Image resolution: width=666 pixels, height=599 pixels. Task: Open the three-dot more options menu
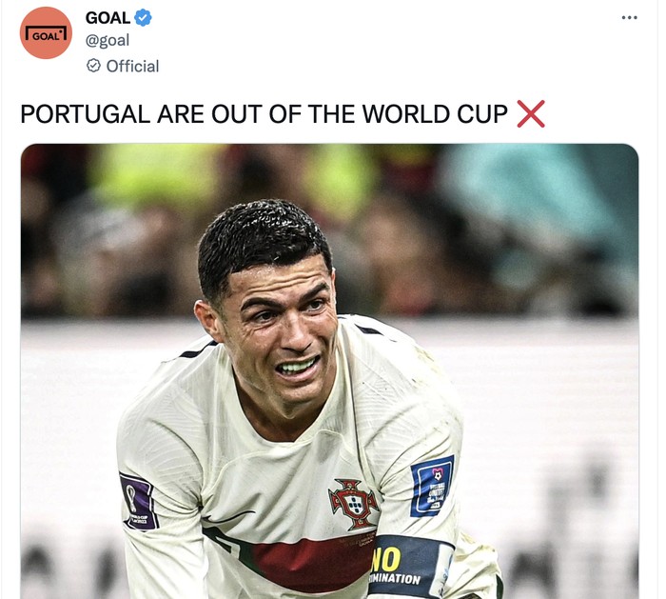click(x=629, y=17)
